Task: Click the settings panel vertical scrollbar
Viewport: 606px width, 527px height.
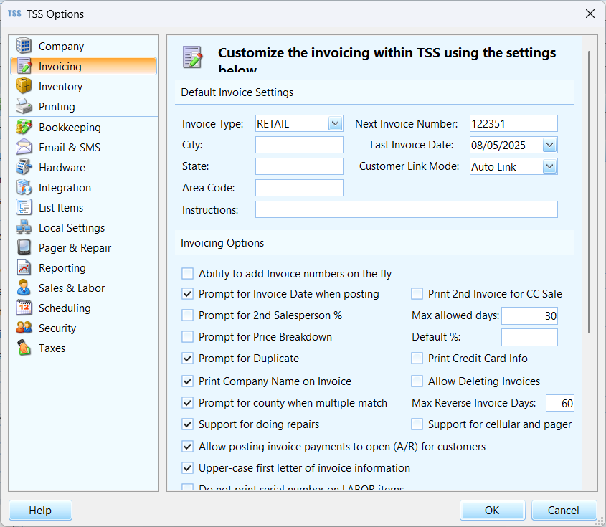Action: pyautogui.click(x=589, y=191)
